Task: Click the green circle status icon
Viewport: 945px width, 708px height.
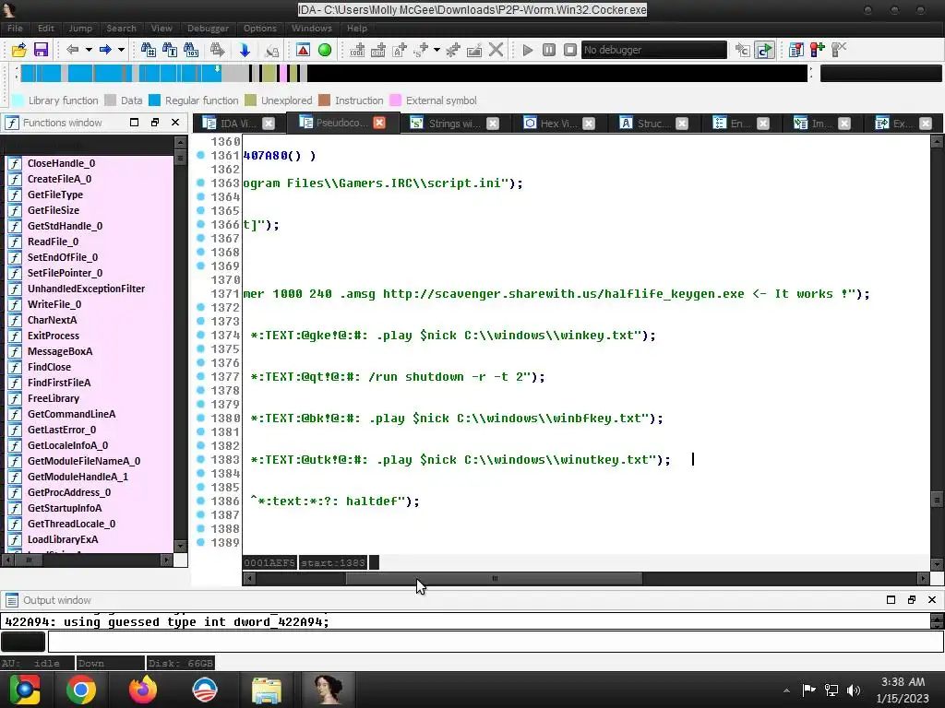Action: [325, 50]
